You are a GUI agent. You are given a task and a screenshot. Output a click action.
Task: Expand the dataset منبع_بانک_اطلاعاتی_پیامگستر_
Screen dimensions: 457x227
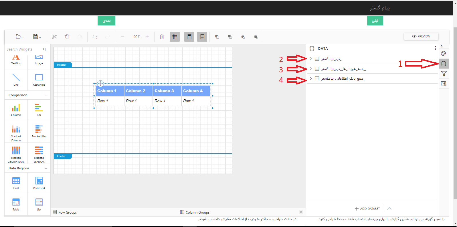pyautogui.click(x=311, y=79)
